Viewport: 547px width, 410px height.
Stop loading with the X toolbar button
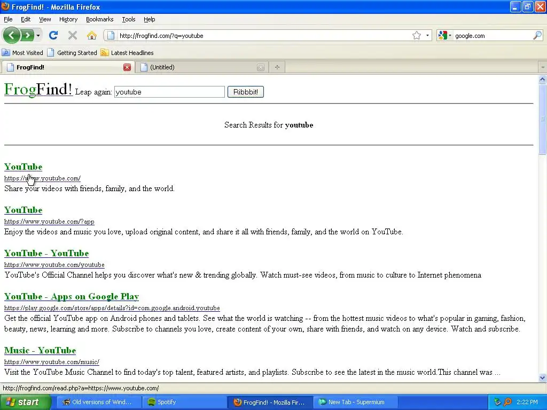click(73, 35)
